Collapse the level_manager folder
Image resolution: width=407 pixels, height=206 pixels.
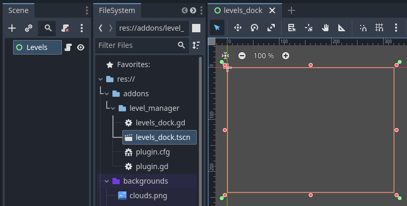point(113,108)
